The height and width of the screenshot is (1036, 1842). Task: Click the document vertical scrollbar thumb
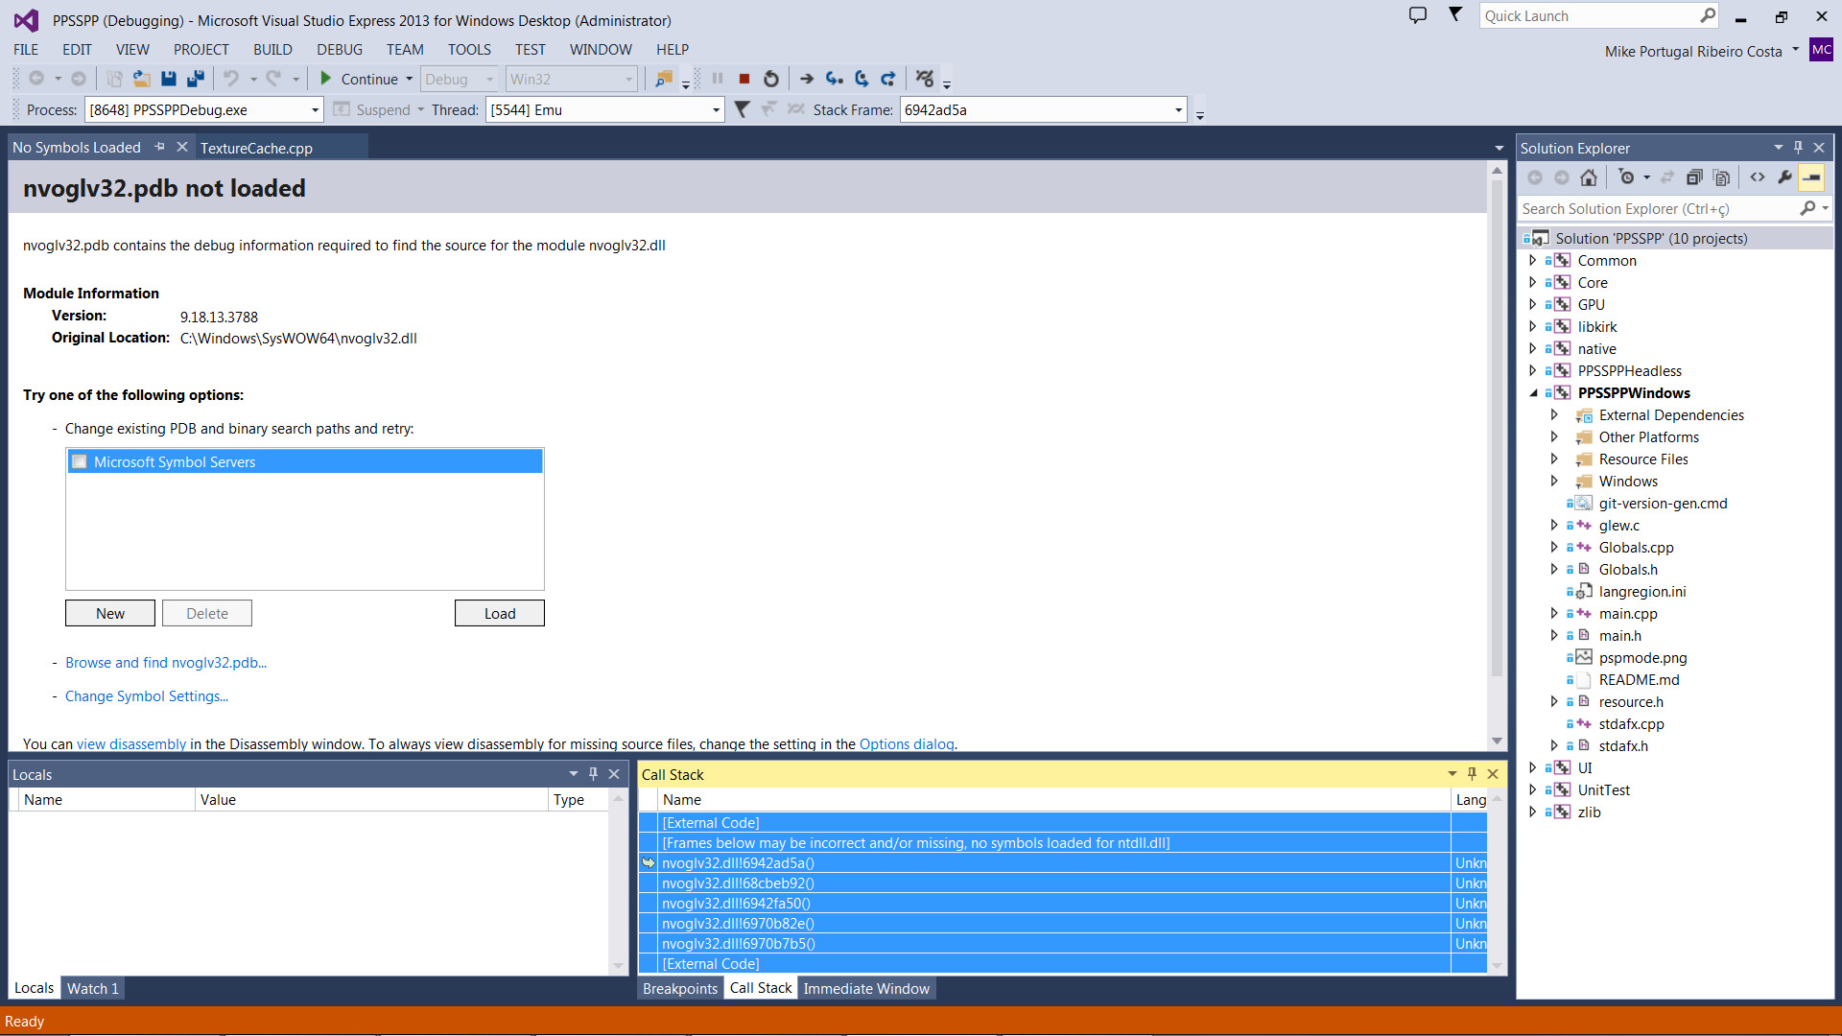(1497, 427)
